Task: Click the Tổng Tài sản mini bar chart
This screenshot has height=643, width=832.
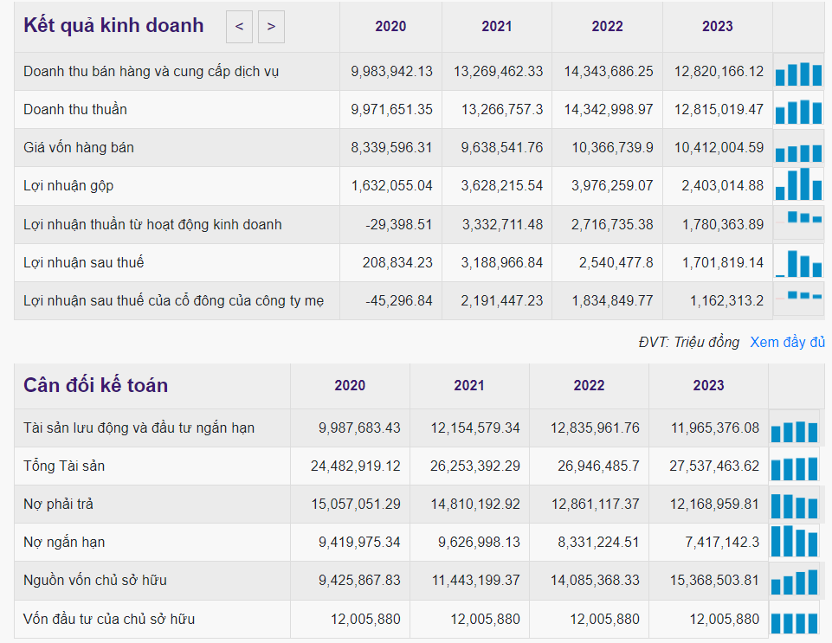Action: [794, 467]
